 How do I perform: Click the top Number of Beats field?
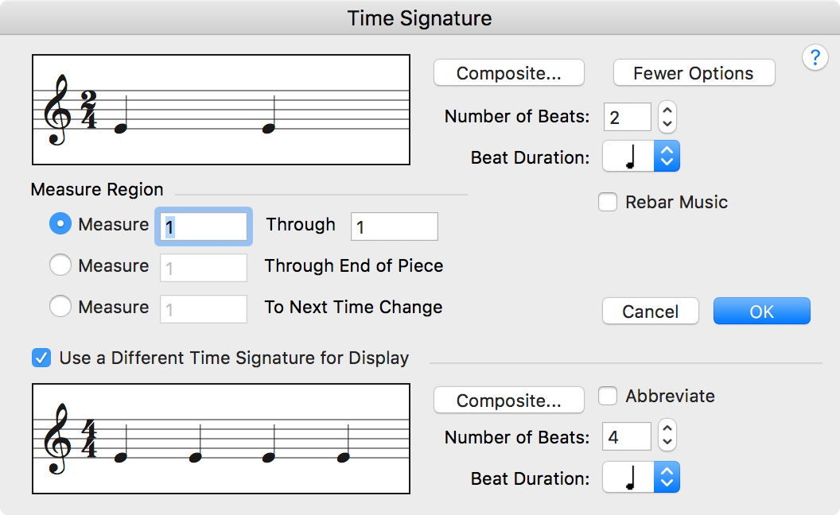click(x=627, y=118)
